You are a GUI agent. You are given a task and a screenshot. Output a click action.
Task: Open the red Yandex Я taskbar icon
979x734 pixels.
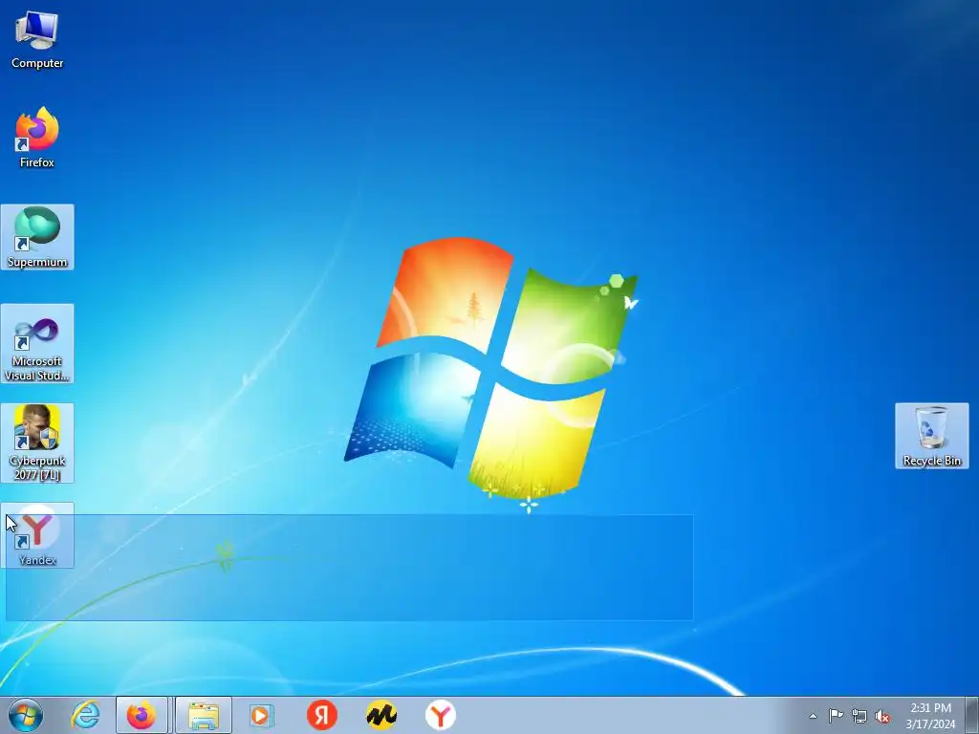coord(321,715)
